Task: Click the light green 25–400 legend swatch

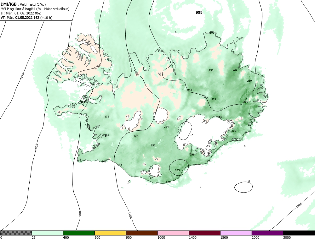Action: pyautogui.click(x=48, y=233)
